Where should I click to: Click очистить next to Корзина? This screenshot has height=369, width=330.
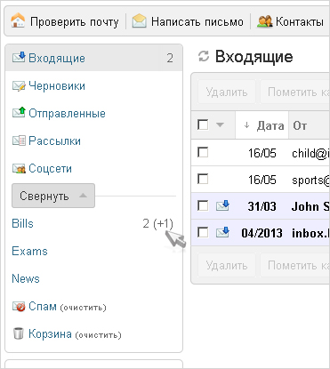(98, 335)
